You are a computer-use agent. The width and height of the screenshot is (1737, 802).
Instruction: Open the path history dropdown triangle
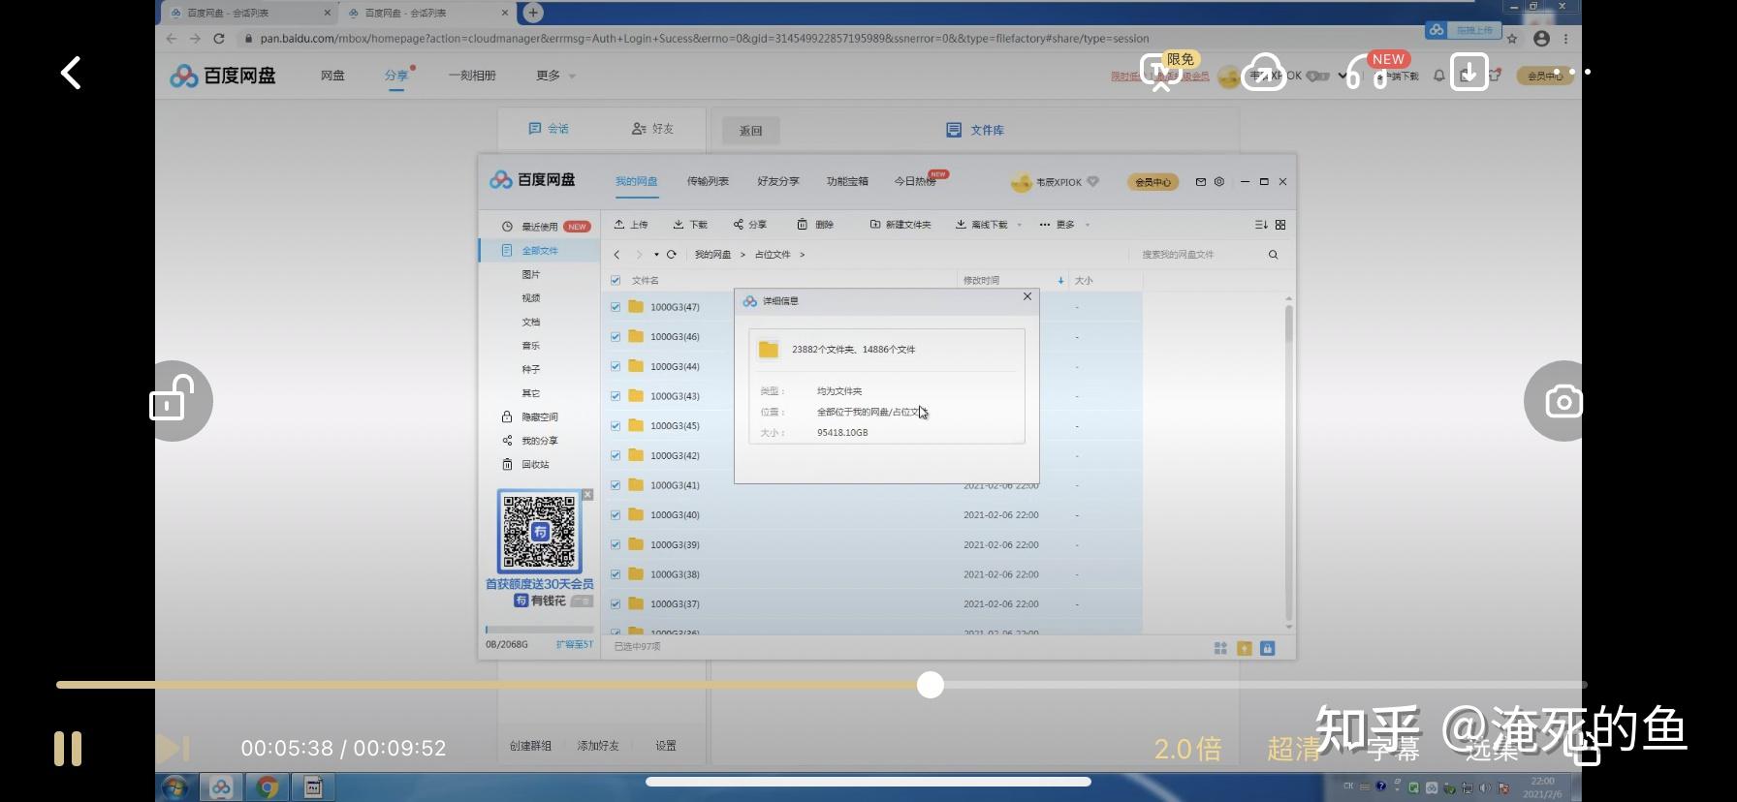(656, 255)
